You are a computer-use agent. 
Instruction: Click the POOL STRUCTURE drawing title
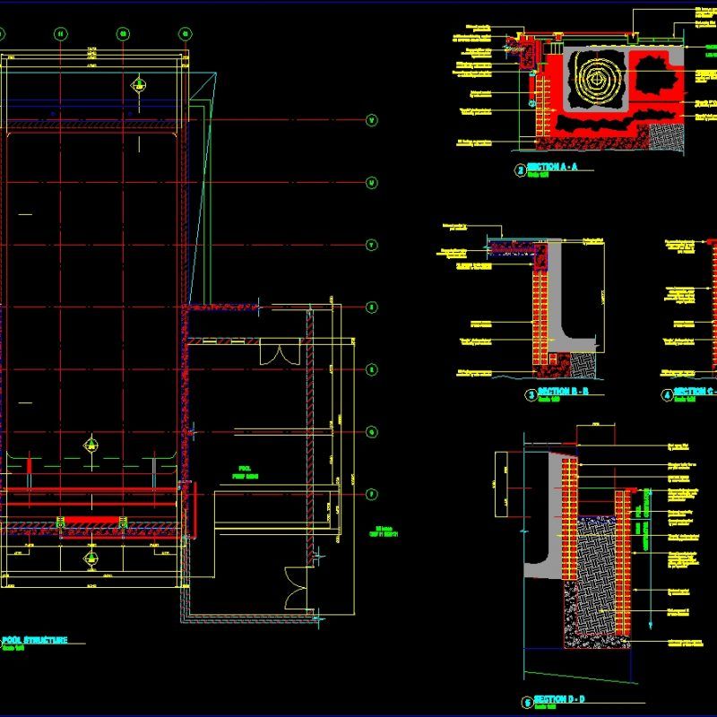(34, 640)
